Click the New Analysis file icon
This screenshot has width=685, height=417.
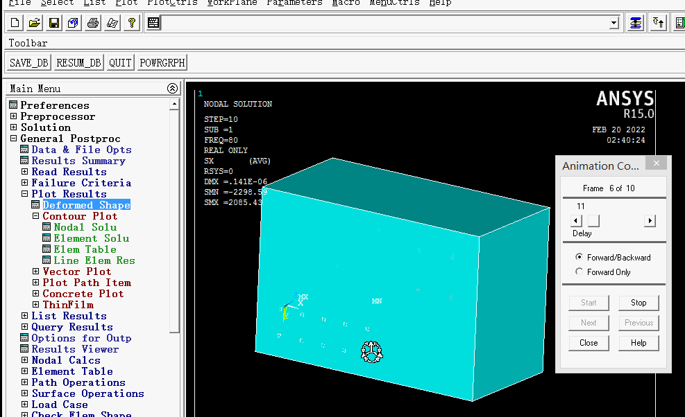pyautogui.click(x=15, y=24)
